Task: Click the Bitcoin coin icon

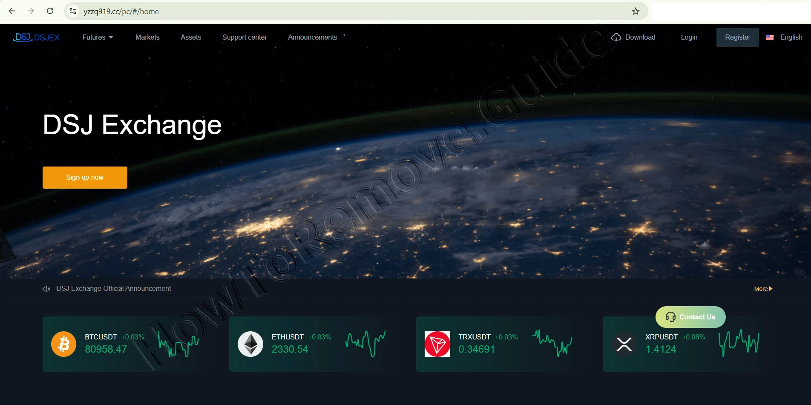Action: 63,344
